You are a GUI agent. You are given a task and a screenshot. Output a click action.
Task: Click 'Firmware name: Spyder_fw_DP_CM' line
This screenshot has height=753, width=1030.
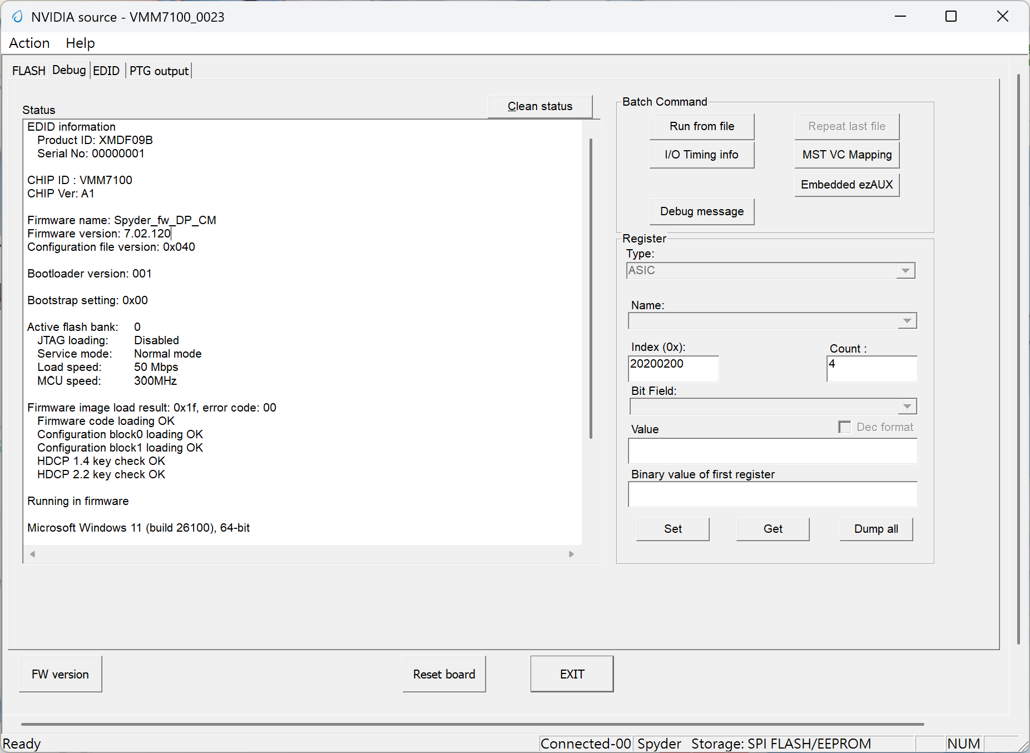coord(122,220)
